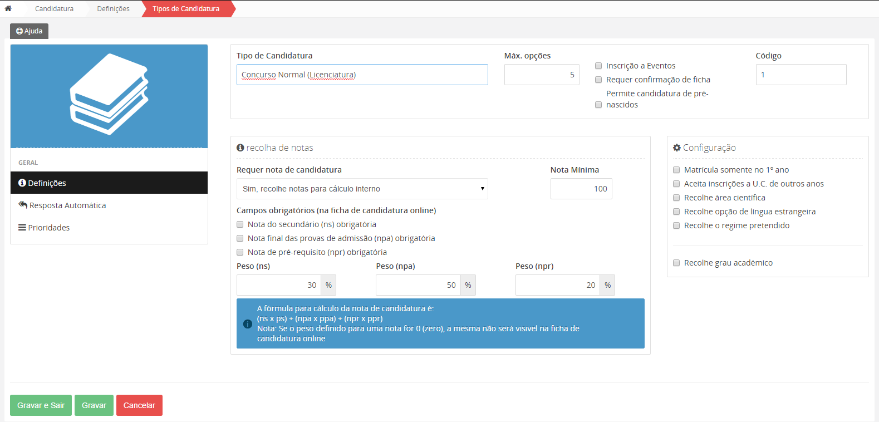Enable Recolhe grau académico option
The height and width of the screenshot is (422, 879).
(x=676, y=263)
